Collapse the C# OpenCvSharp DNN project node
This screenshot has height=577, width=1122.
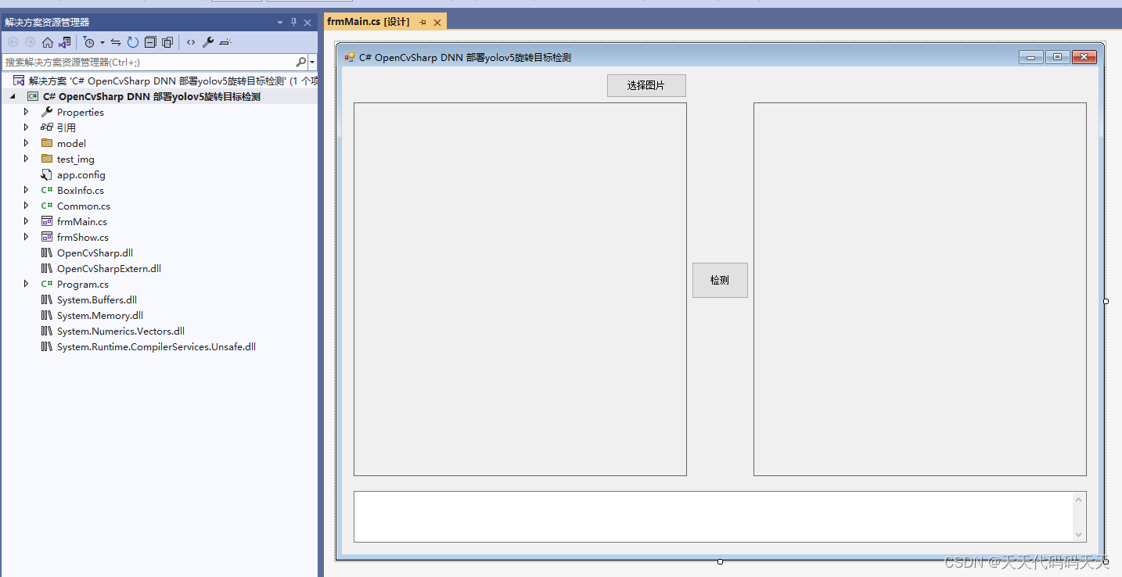(x=13, y=97)
